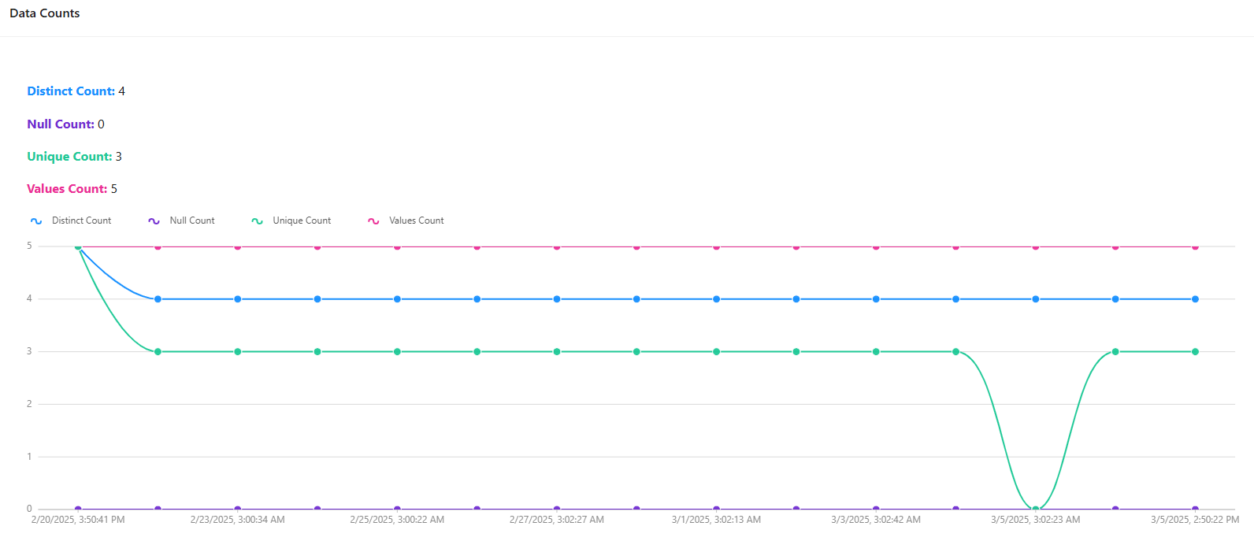Click the 'Data Counts' panel title

click(x=45, y=13)
